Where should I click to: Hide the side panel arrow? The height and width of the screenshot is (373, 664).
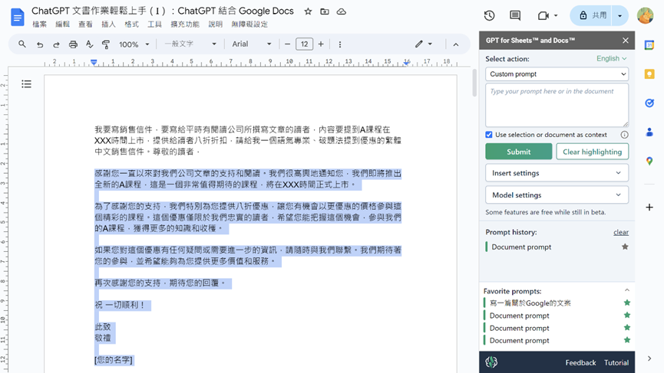click(649, 358)
